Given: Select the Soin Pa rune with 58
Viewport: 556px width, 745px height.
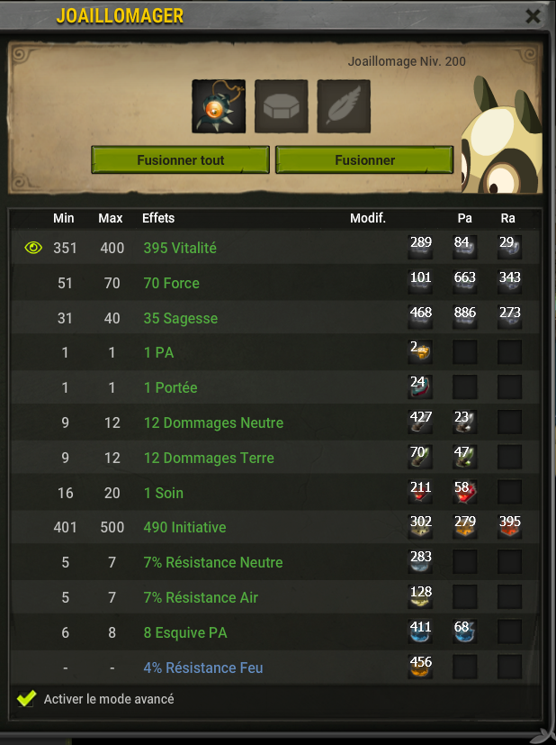Looking at the screenshot, I should pos(465,492).
